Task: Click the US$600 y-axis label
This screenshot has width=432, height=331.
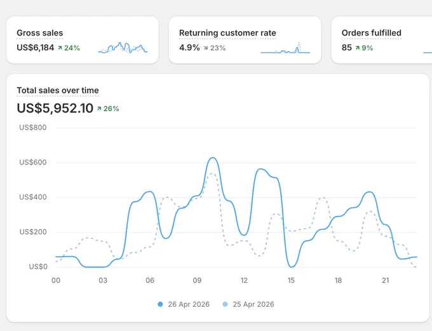Action: click(x=33, y=162)
